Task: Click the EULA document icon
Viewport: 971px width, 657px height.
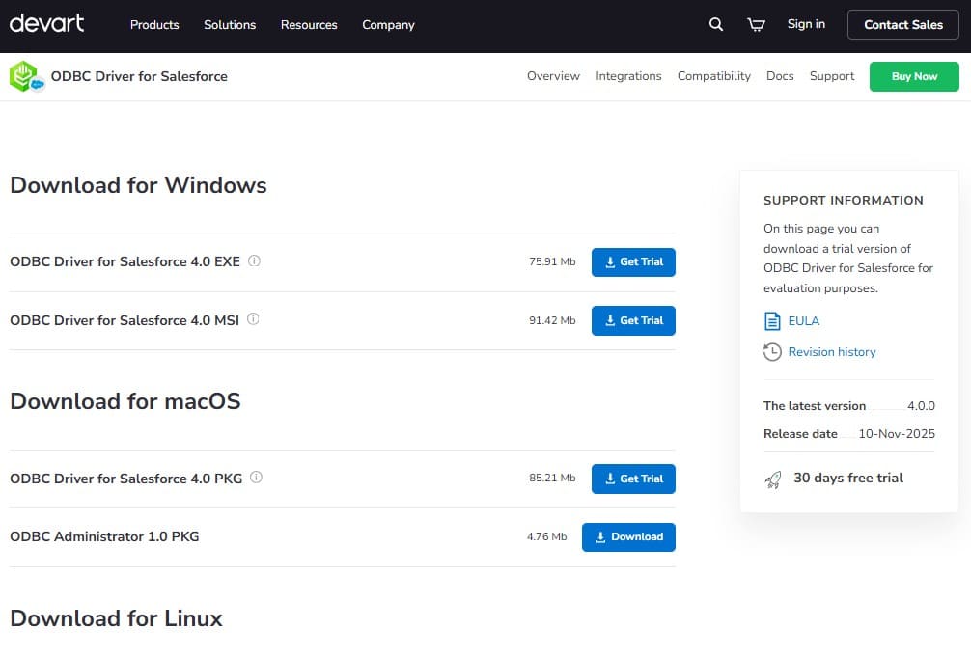Action: pyautogui.click(x=771, y=320)
